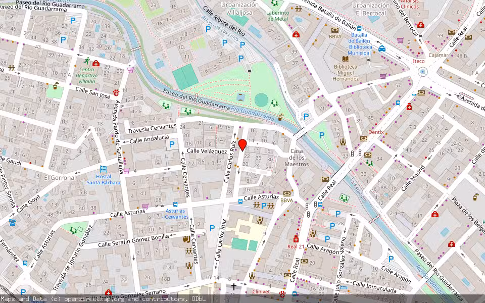Screen dimensions: 485x303
Task: Select the Travesía Cervantes street label
Action: click(152, 128)
